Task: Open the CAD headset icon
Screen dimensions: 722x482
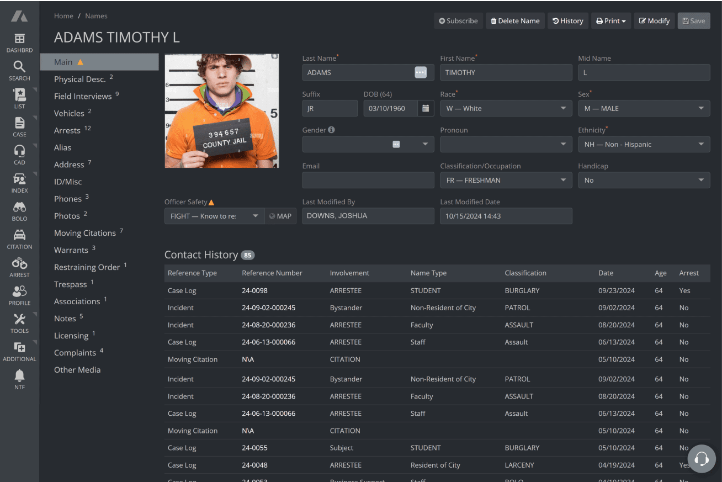Action: (19, 151)
